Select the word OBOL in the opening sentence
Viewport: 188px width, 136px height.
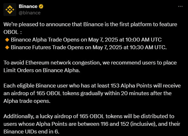tap(11, 32)
